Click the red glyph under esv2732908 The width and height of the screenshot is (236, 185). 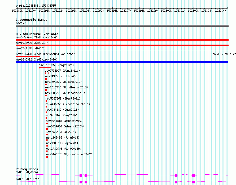[x=47, y=151]
